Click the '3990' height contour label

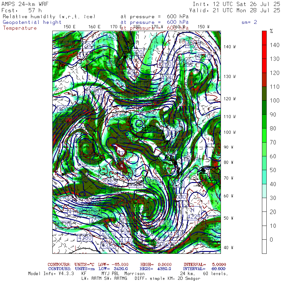[x=127, y=220]
